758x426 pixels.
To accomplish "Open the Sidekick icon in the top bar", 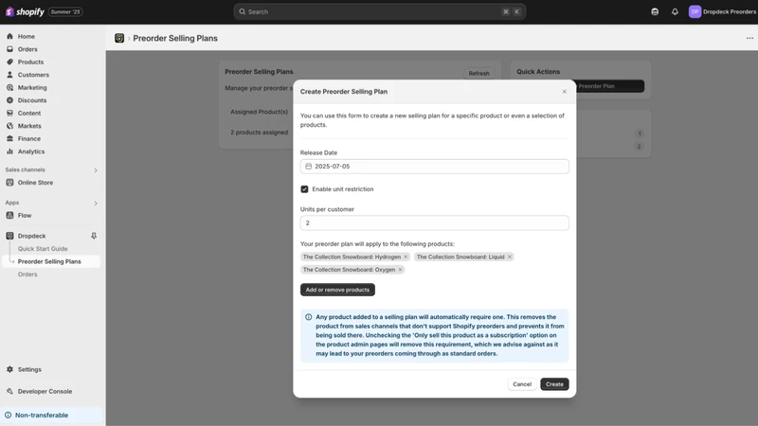I will tap(655, 11).
